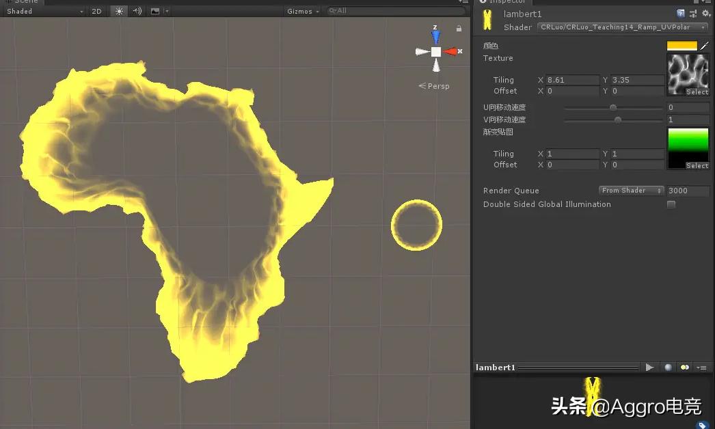Edit Texture Offset Y field
This screenshot has height=429, width=715.
pos(638,91)
